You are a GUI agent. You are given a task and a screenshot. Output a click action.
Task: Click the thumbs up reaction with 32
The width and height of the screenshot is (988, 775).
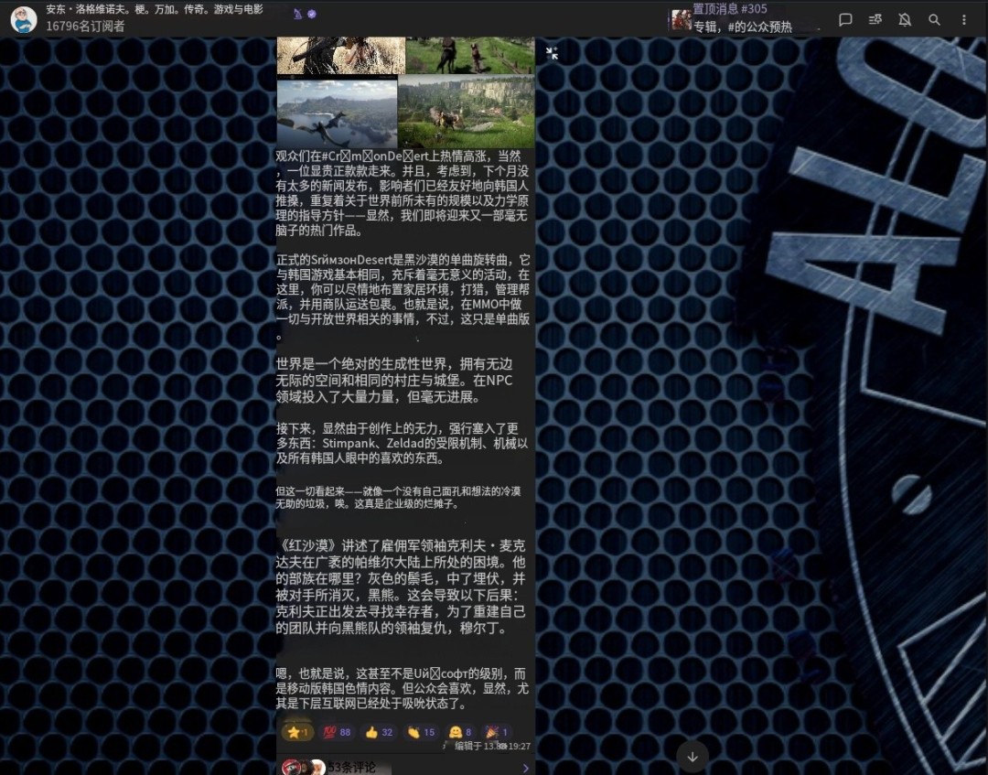(x=379, y=732)
